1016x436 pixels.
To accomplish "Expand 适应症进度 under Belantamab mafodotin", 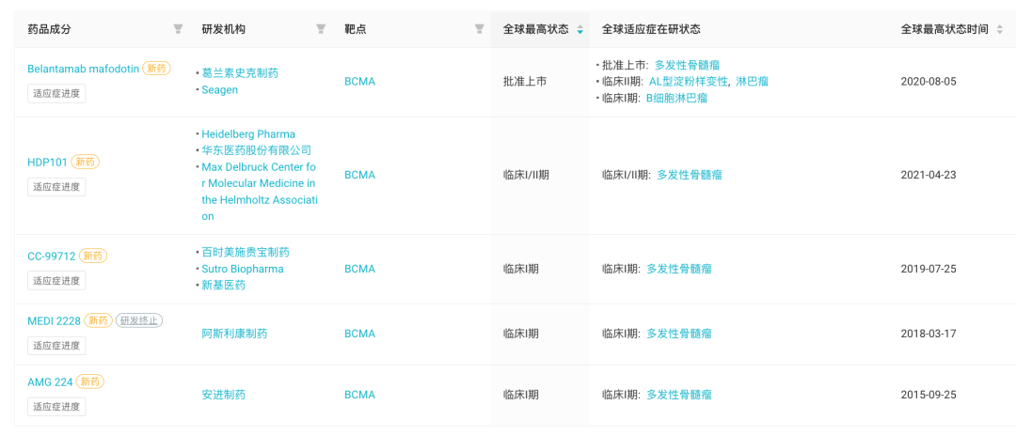I will [56, 93].
